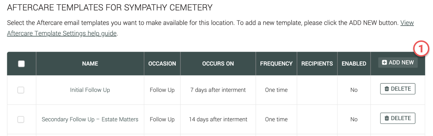This screenshot has height=136, width=433.
Task: Click the ADD NEW button
Action: [x=398, y=62]
